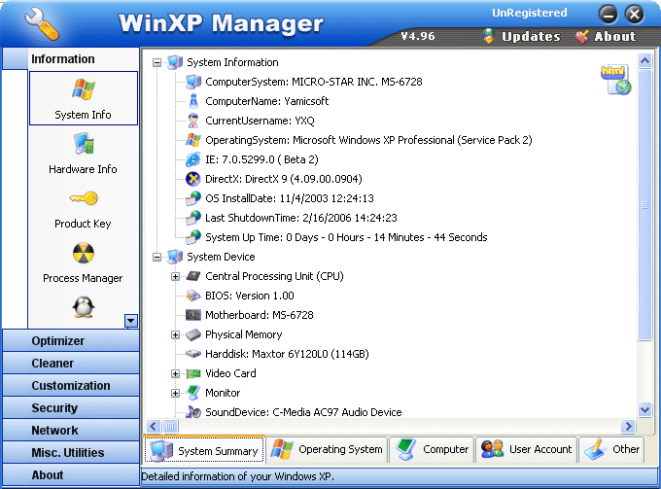Select 'IE: 7.0.5299.0 ( Beta 2)' text
This screenshot has width=661, height=489.
coord(261,159)
